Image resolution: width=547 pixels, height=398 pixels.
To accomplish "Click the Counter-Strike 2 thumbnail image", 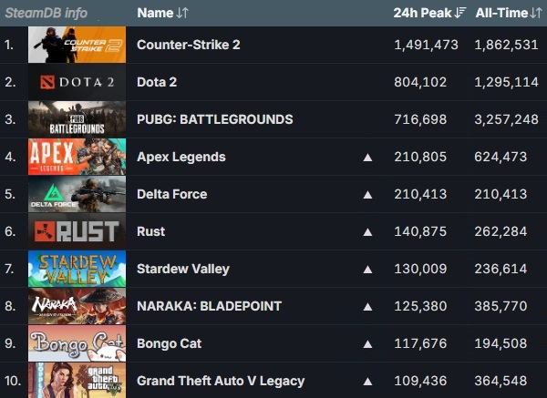I will (x=77, y=45).
